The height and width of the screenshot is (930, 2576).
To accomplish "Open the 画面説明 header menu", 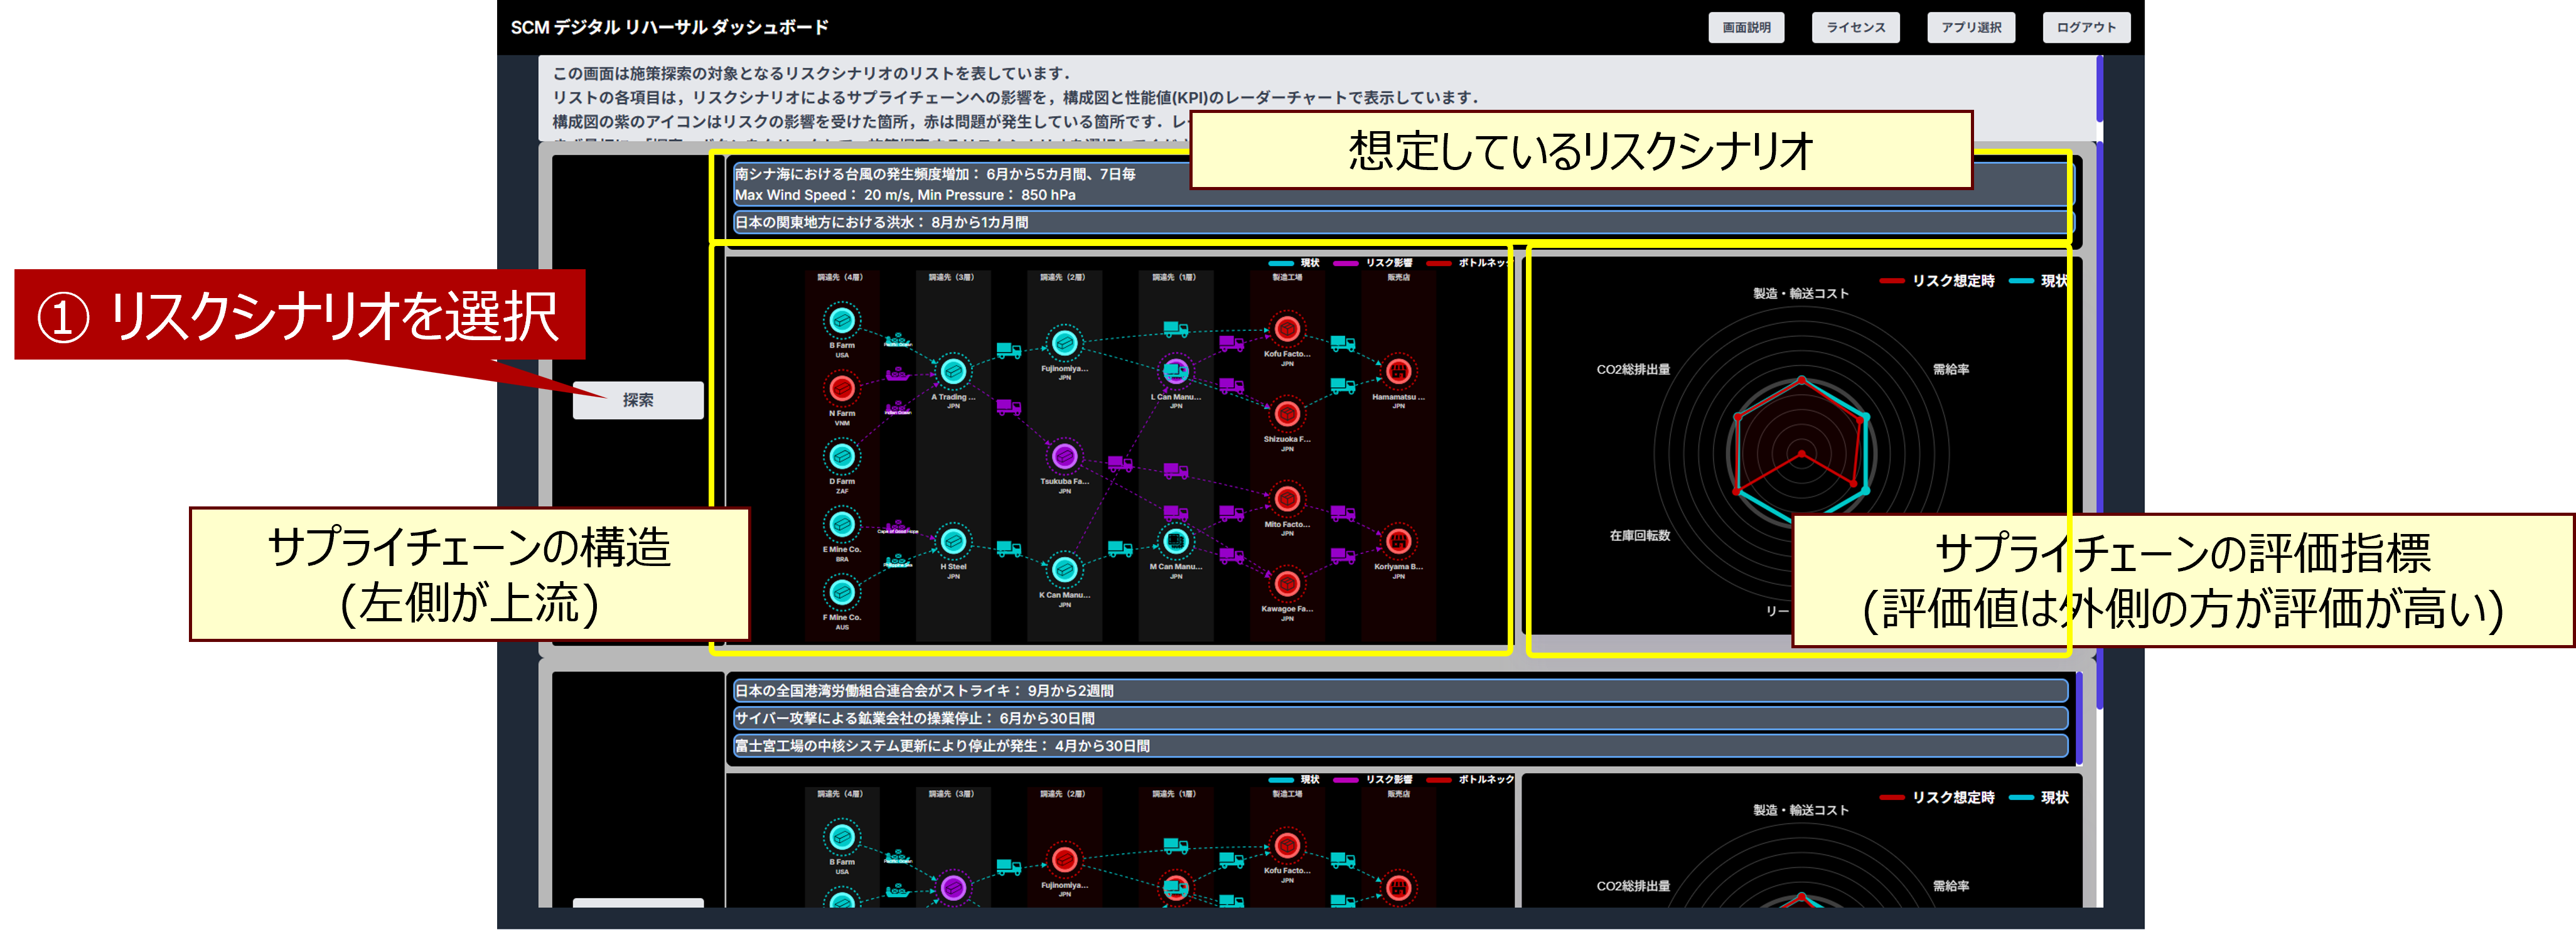I will pos(1746,28).
